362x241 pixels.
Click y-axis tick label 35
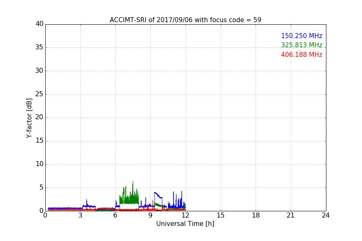[x=39, y=47]
